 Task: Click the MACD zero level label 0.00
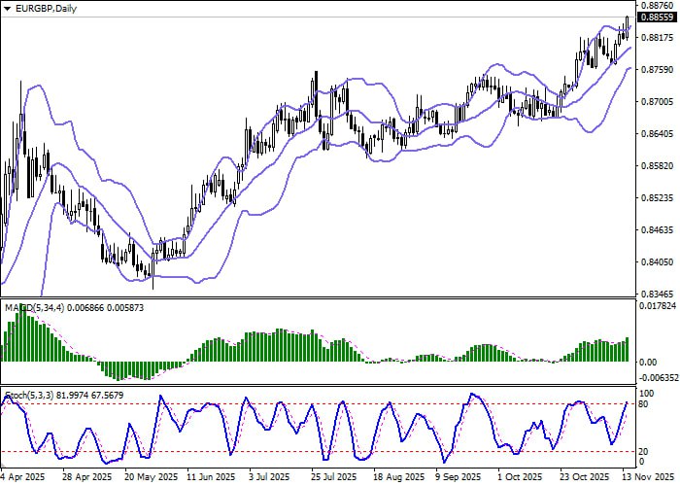click(648, 363)
